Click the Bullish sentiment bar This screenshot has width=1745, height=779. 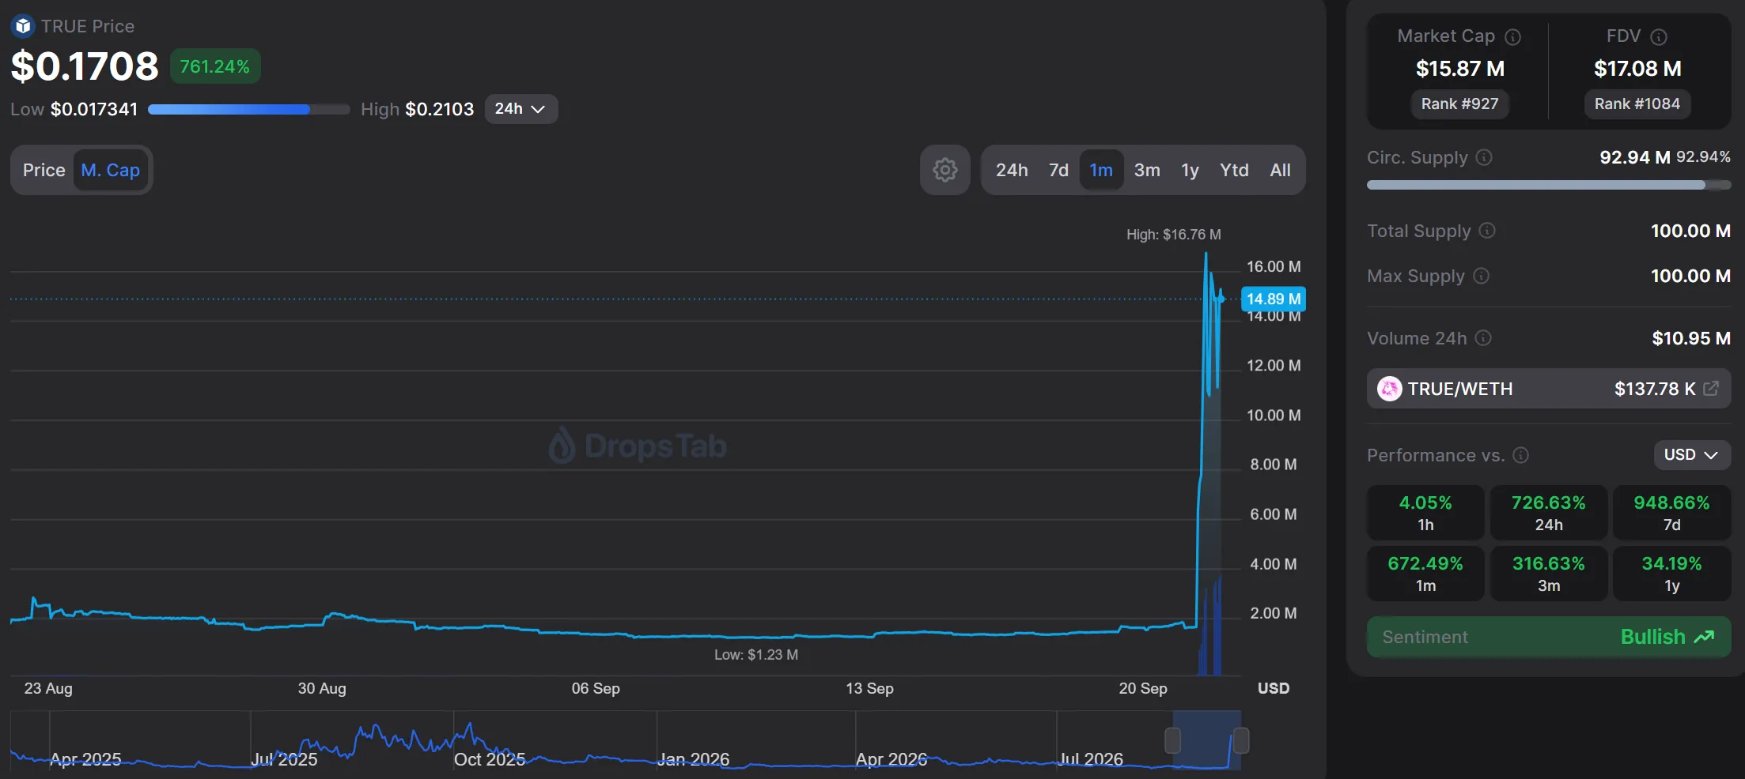pos(1549,637)
